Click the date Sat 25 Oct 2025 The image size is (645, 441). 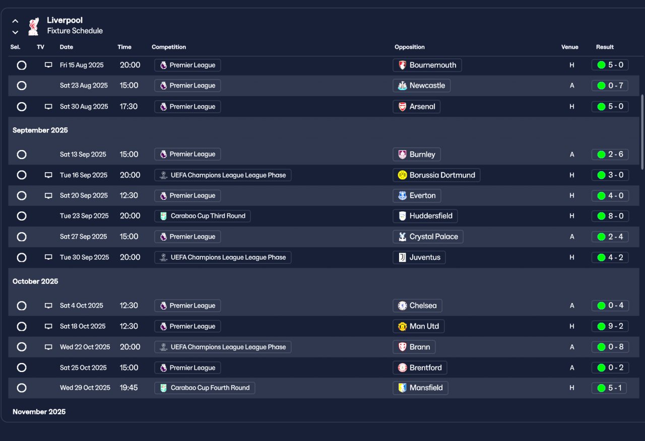(83, 367)
